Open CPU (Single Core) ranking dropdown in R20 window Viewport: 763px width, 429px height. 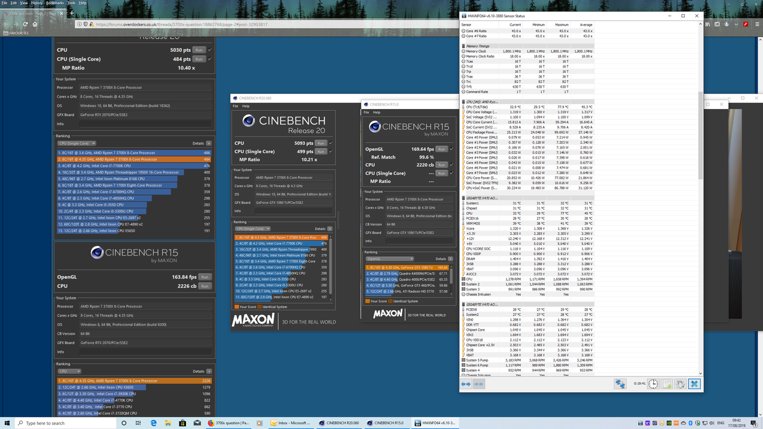[x=253, y=229]
